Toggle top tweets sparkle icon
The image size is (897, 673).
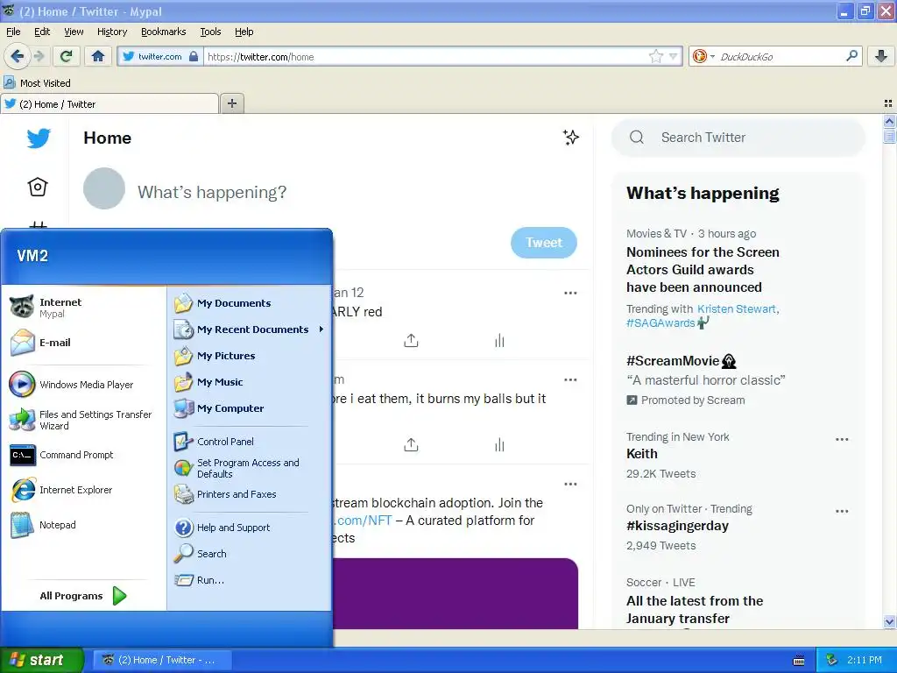(x=570, y=138)
